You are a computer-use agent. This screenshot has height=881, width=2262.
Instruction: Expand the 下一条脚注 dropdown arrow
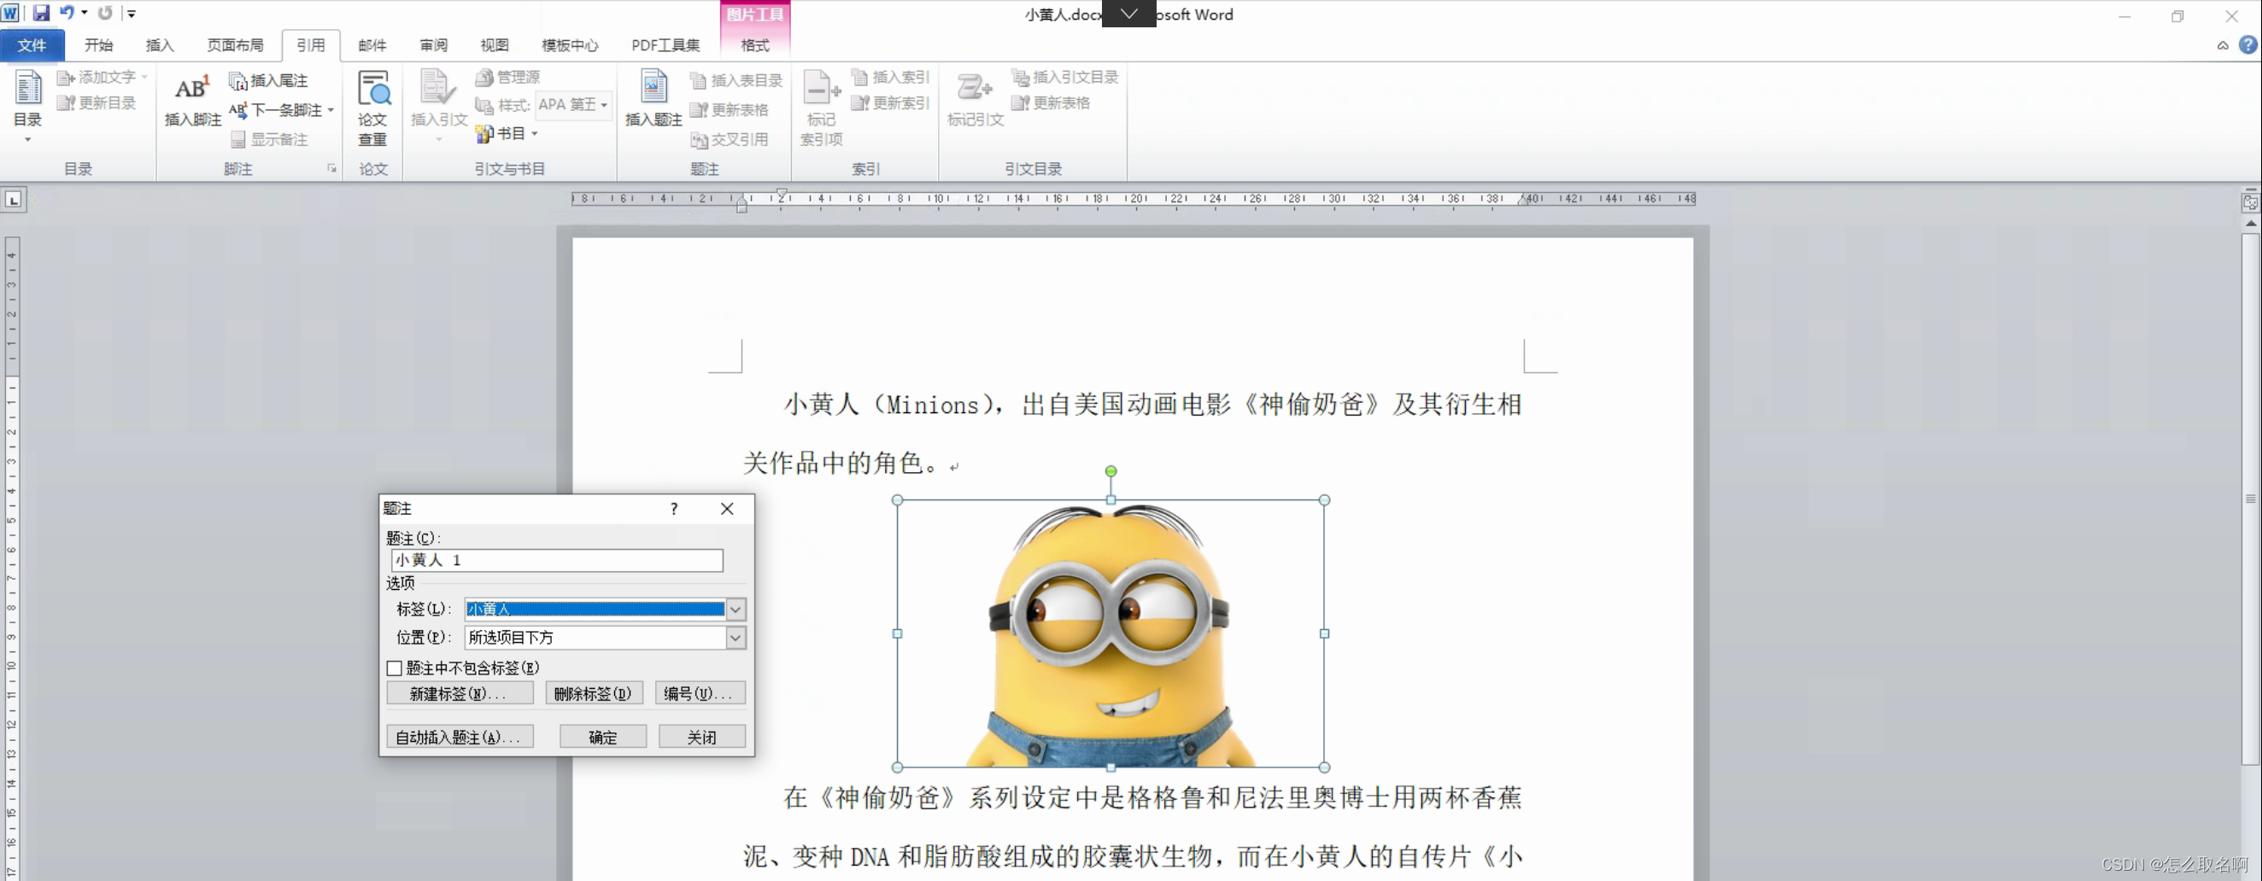point(331,111)
